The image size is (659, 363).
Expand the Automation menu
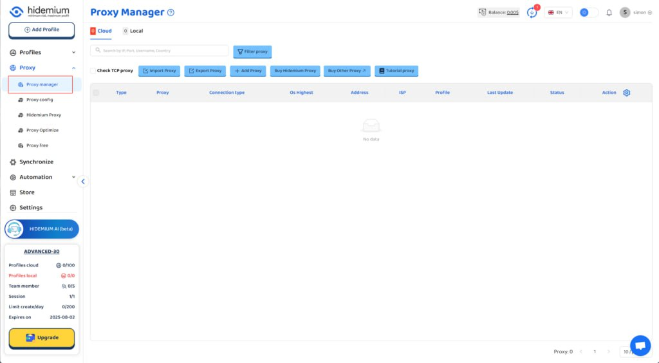point(42,177)
